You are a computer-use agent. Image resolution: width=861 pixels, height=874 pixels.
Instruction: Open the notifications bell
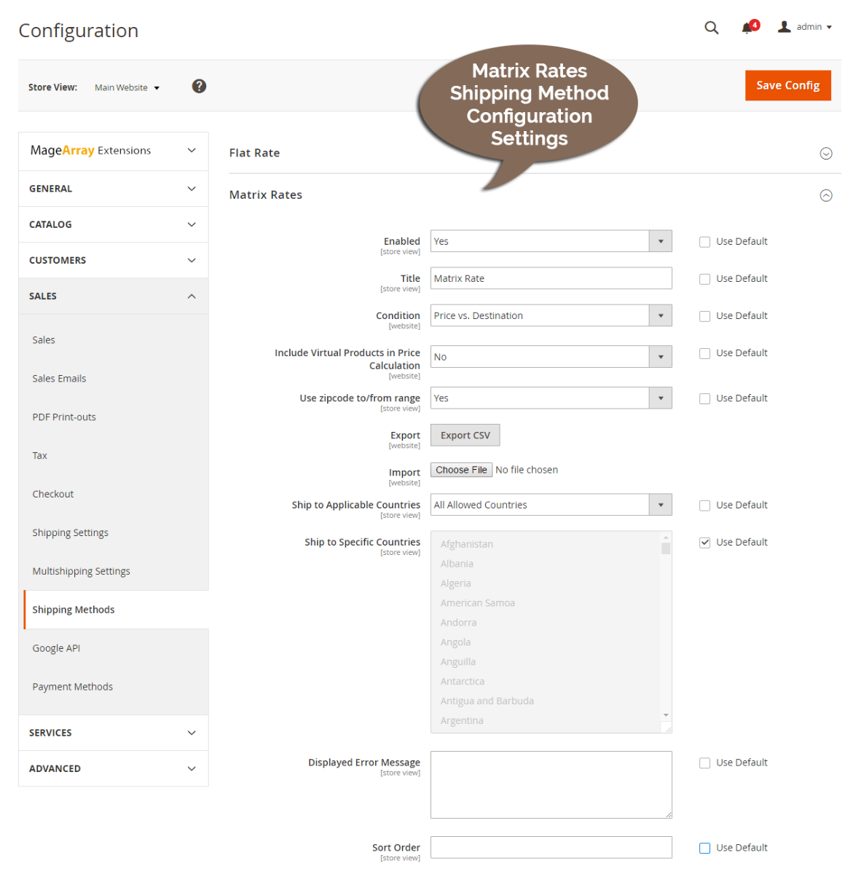pos(747,27)
